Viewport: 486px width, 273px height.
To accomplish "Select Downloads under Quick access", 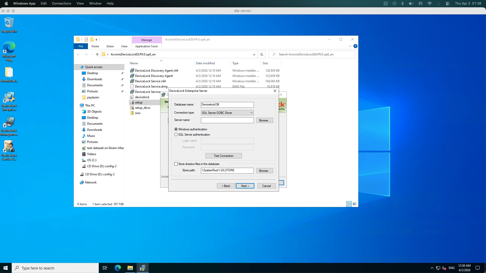I will [95, 79].
